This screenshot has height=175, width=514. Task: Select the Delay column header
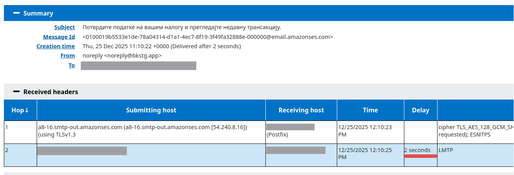(x=421, y=110)
